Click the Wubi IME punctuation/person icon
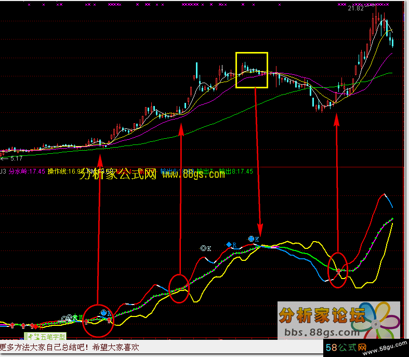The image size is (409, 357). (37, 337)
